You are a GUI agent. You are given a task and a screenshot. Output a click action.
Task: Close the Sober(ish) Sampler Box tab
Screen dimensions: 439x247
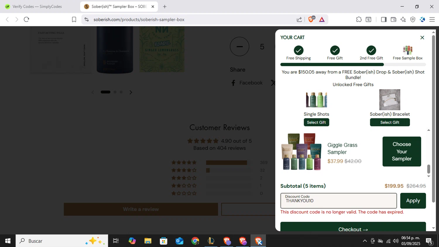[152, 6]
